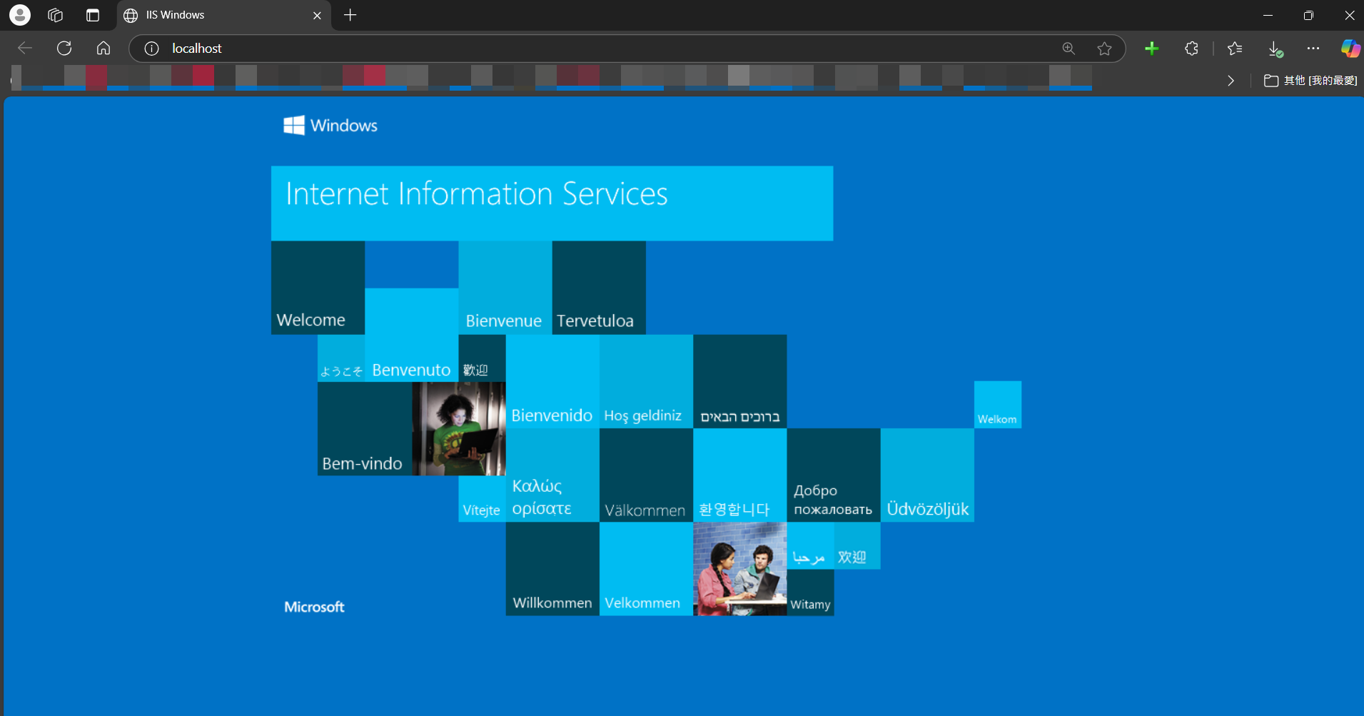Click the Windows logo on the page

point(330,125)
